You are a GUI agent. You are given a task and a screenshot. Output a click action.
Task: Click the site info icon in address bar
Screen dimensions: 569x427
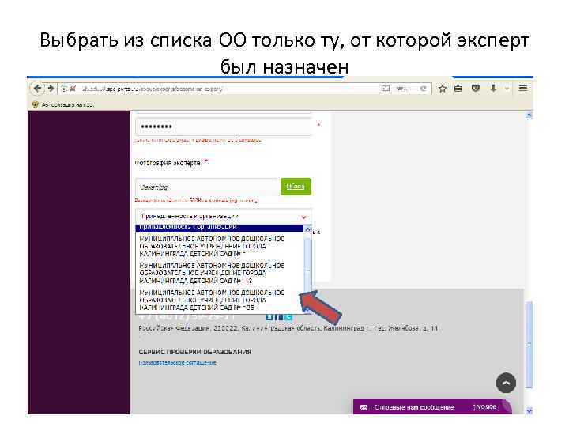pyautogui.click(x=64, y=89)
